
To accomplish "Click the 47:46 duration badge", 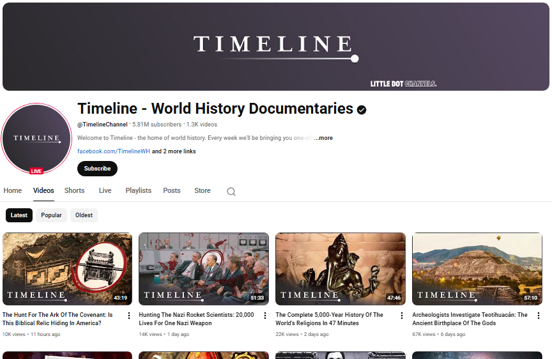I will pos(394,298).
